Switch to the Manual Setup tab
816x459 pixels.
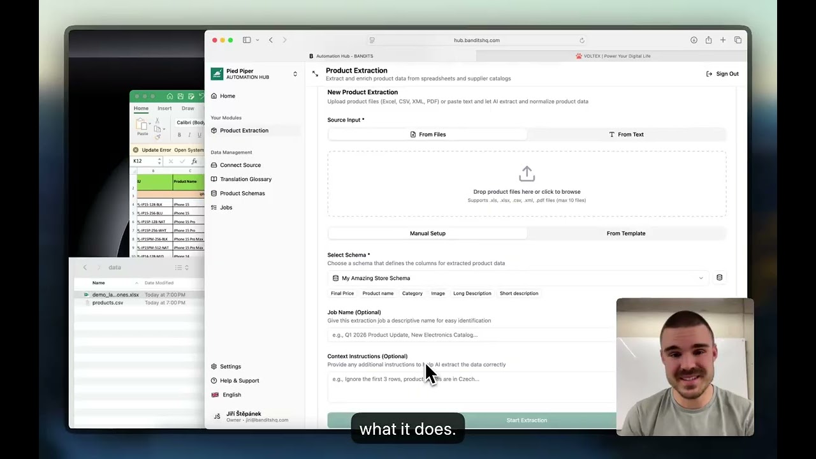(428, 233)
